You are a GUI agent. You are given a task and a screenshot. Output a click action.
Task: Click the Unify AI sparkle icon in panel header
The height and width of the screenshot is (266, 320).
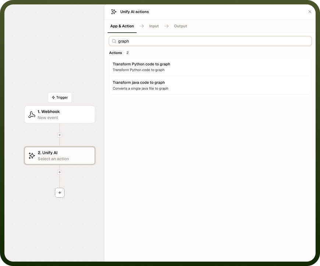click(x=114, y=12)
